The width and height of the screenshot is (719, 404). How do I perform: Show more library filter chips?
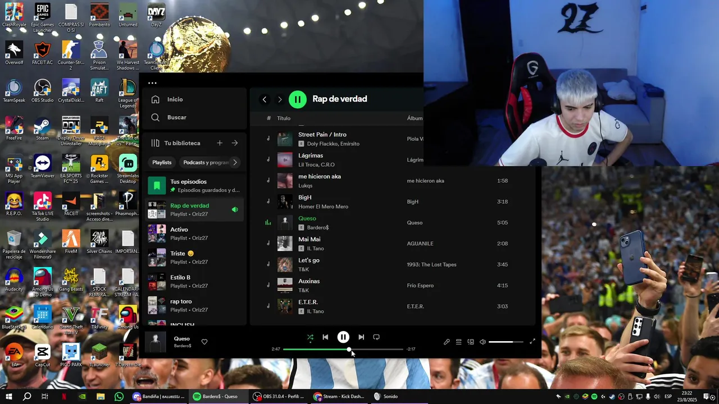(235, 162)
